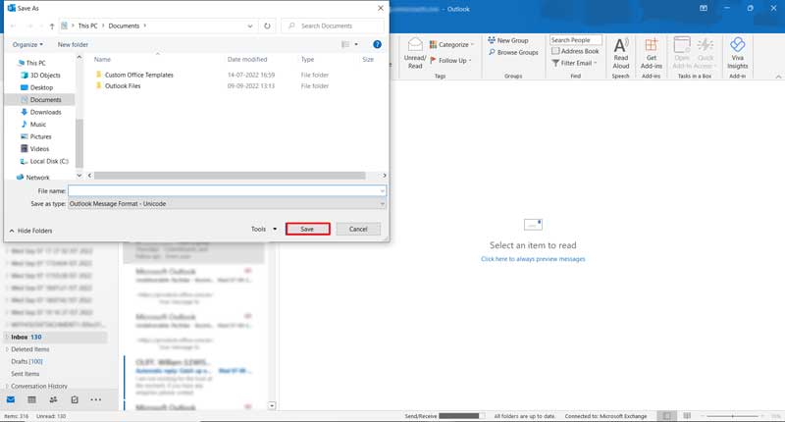Viewport: 785px width, 422px height.
Task: Sort by the Size column header
Action: 368,59
